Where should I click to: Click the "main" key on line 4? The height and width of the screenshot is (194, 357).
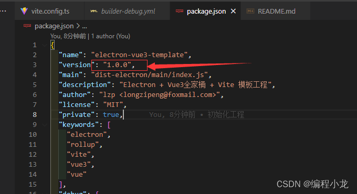(x=70, y=75)
